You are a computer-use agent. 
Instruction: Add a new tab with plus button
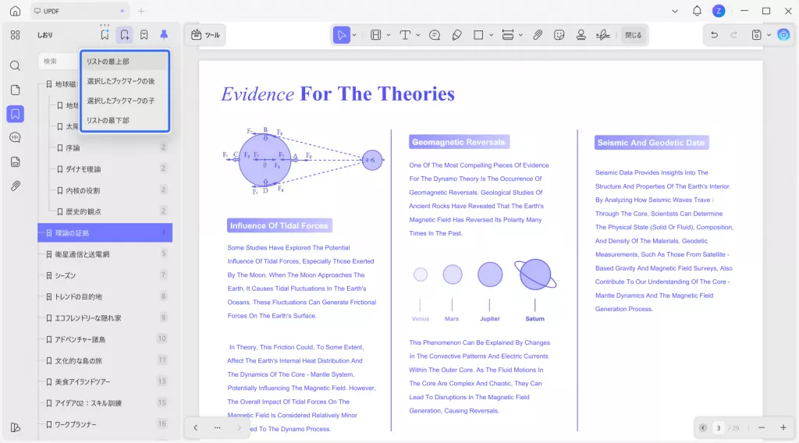click(x=141, y=11)
